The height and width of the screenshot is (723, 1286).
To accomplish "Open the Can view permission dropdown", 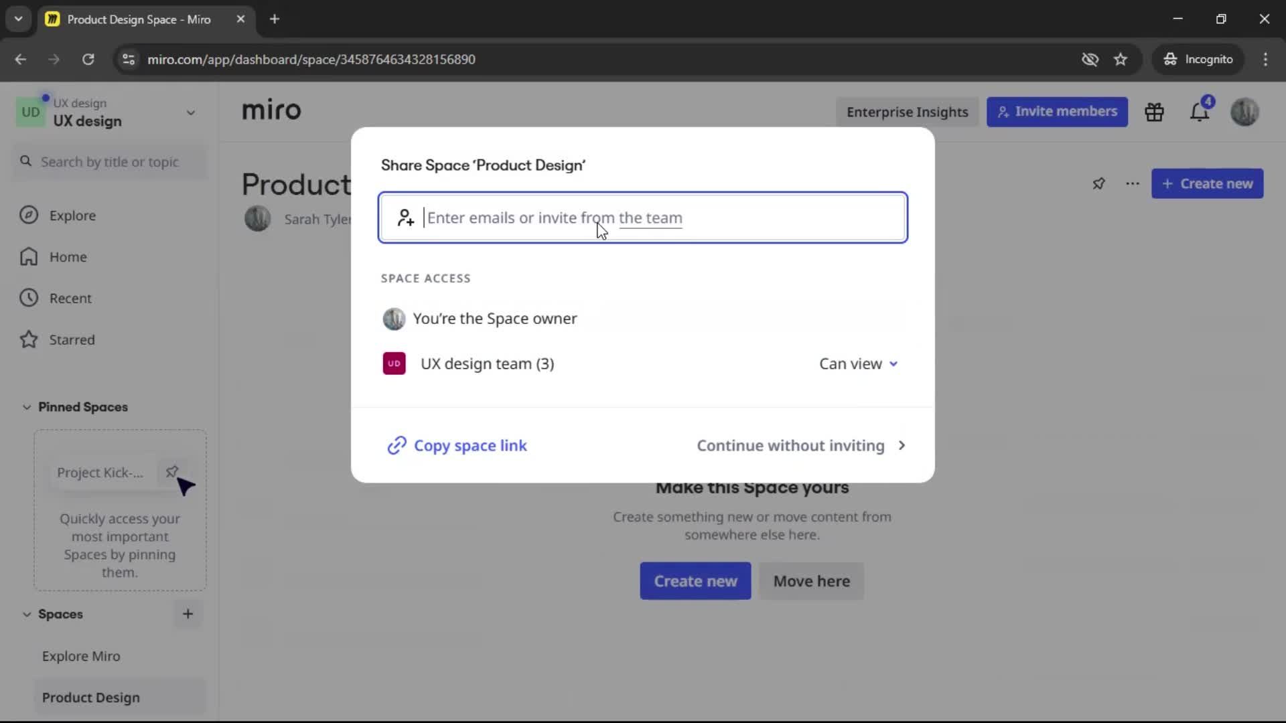I will [858, 364].
